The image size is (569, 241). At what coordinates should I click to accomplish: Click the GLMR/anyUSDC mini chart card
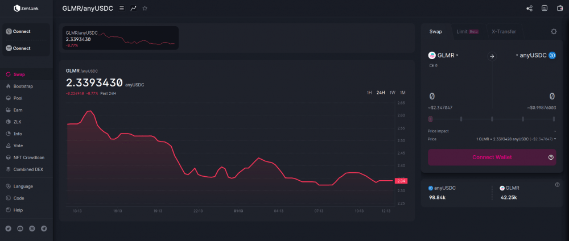[x=120, y=38]
